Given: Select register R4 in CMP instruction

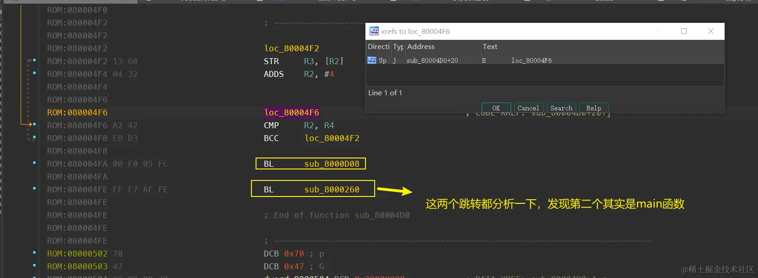Looking at the screenshot, I should [329, 125].
